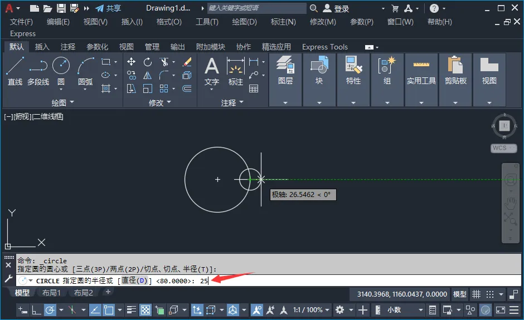Switch to the Express Tools ribbon tab
This screenshot has width=524, height=320.
click(x=325, y=47)
